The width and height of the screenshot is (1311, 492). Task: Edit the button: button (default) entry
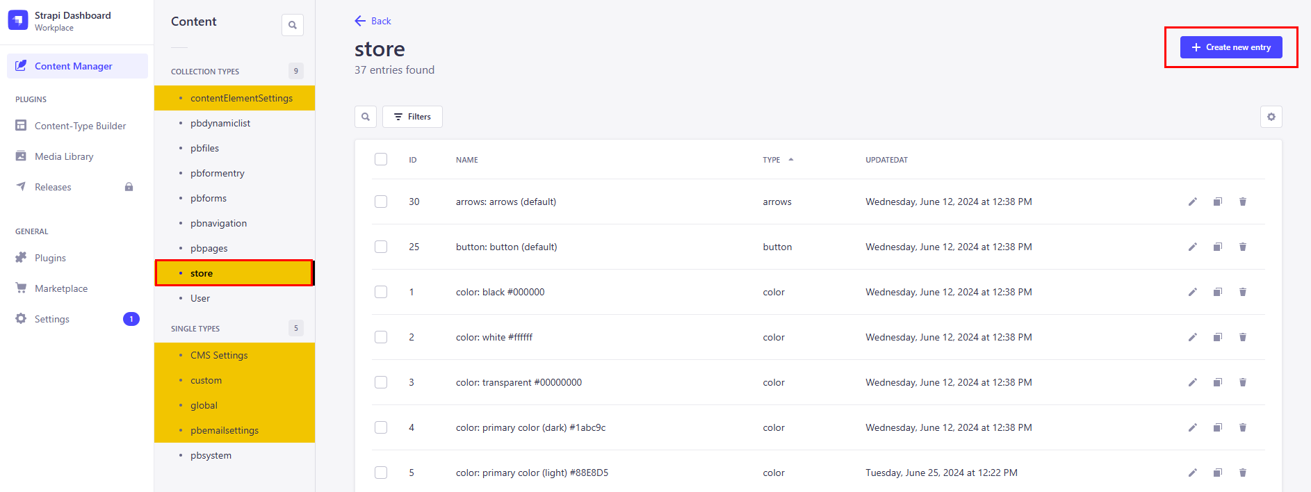[1193, 247]
